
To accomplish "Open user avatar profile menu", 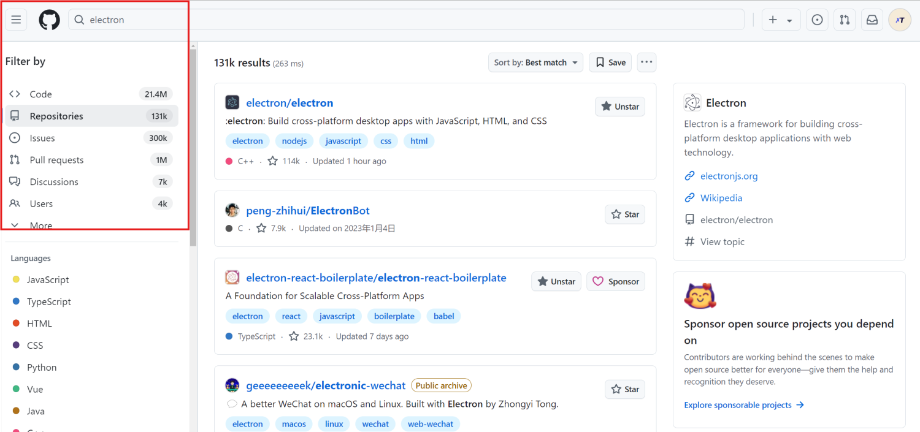I will pos(900,20).
